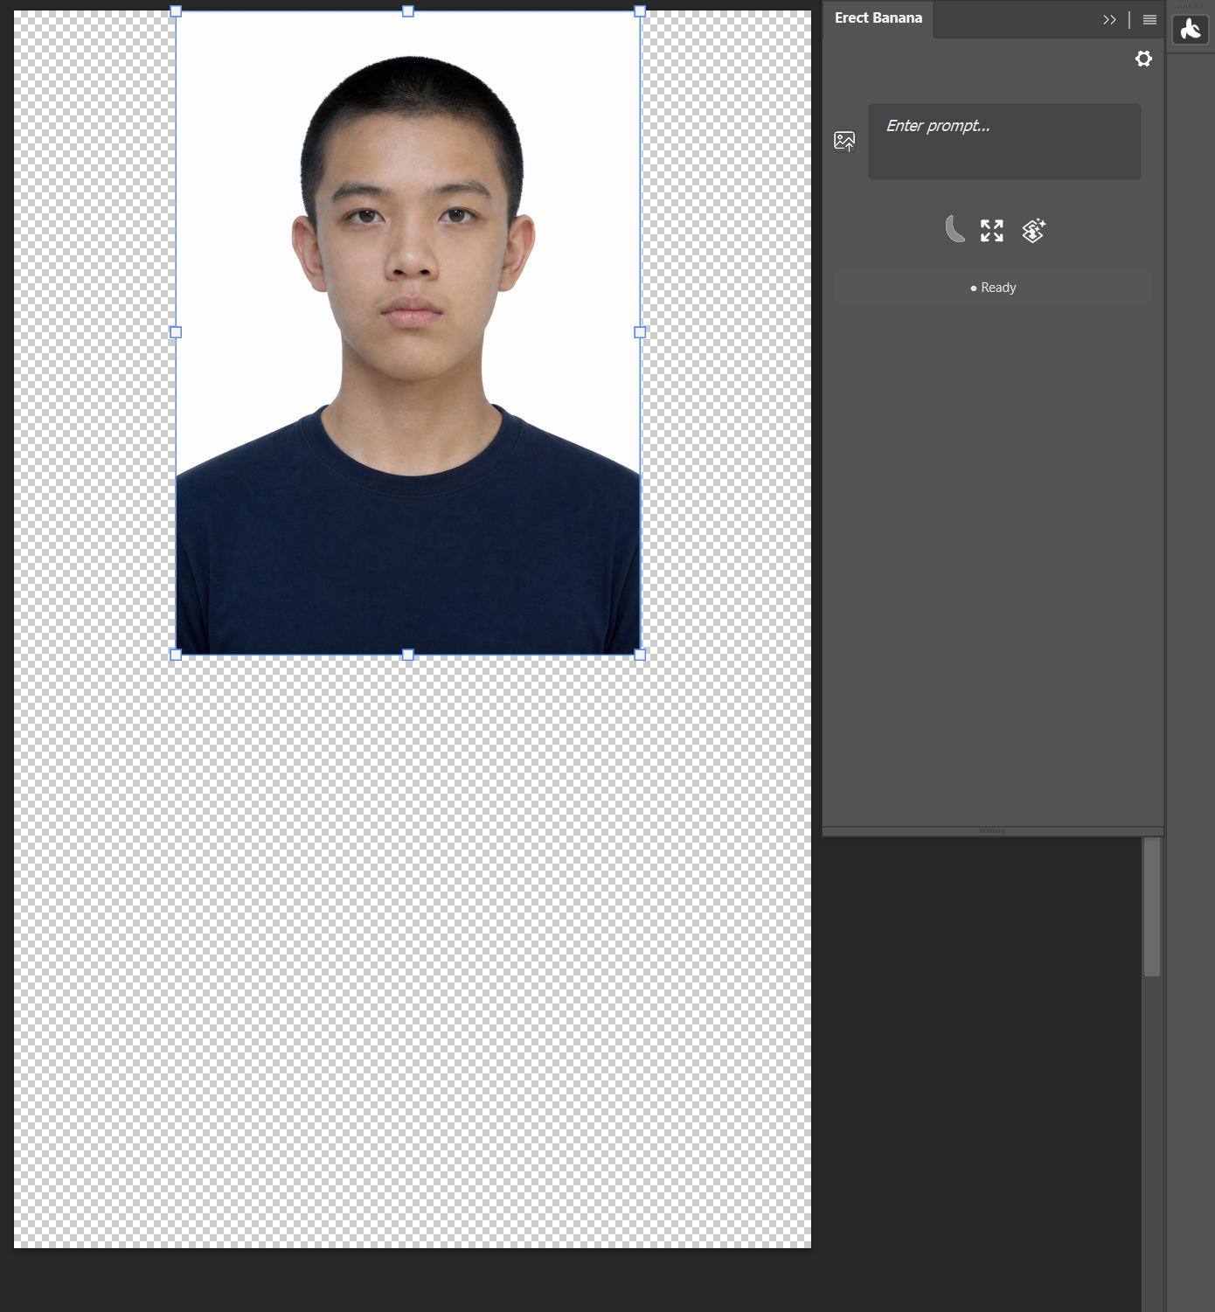Collapse the panel with double chevron
This screenshot has width=1215, height=1312.
1109,19
